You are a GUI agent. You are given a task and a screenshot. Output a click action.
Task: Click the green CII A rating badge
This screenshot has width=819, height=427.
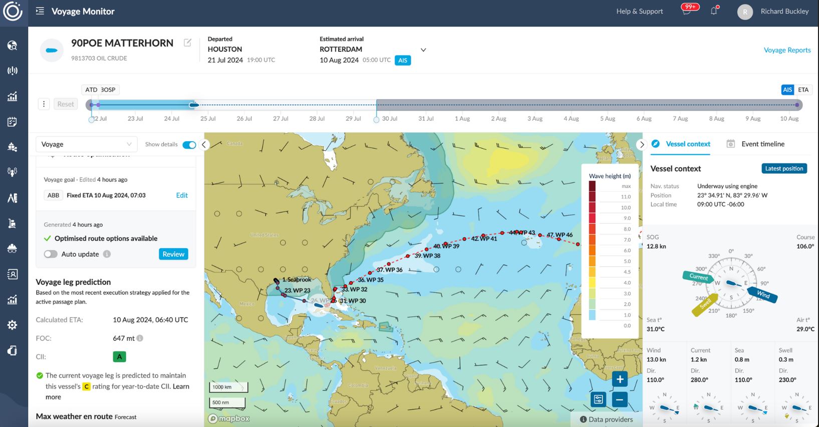pyautogui.click(x=119, y=357)
